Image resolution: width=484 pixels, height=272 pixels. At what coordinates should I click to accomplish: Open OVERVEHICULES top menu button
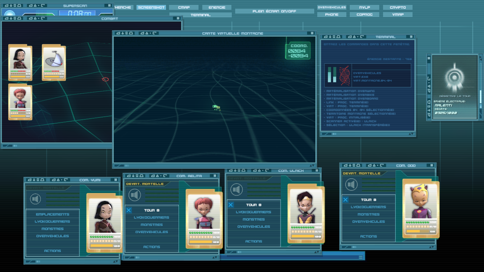332,8
